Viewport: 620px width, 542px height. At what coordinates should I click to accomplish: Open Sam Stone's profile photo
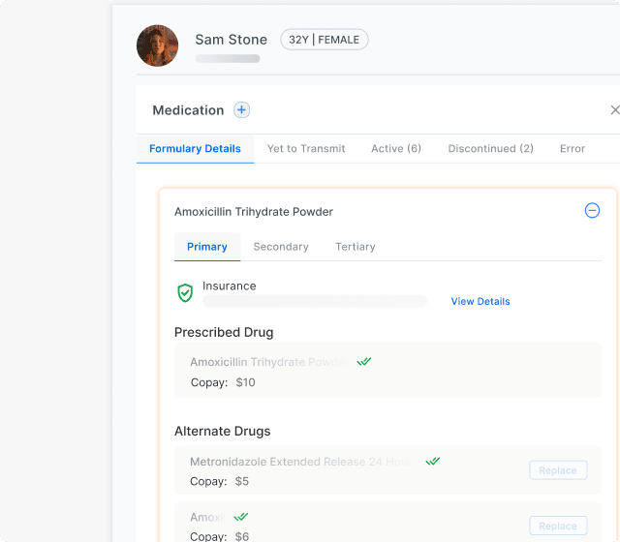point(157,45)
